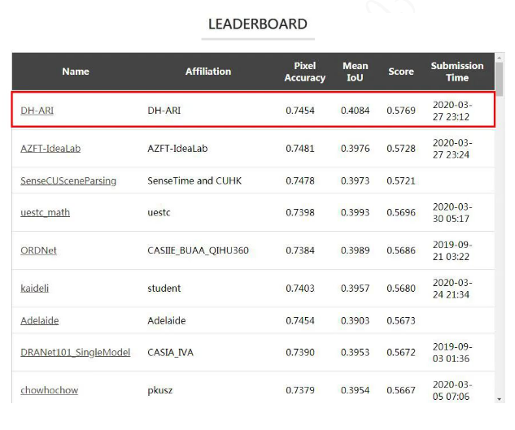The height and width of the screenshot is (430, 515).
Task: Open the DRANet101_SingleModel link
Action: 75,352
